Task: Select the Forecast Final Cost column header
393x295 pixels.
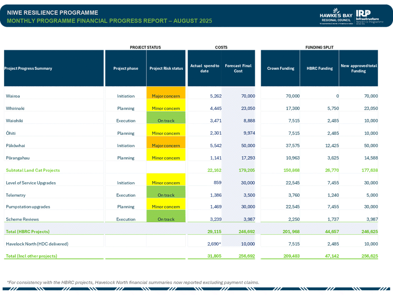Action: pos(238,68)
